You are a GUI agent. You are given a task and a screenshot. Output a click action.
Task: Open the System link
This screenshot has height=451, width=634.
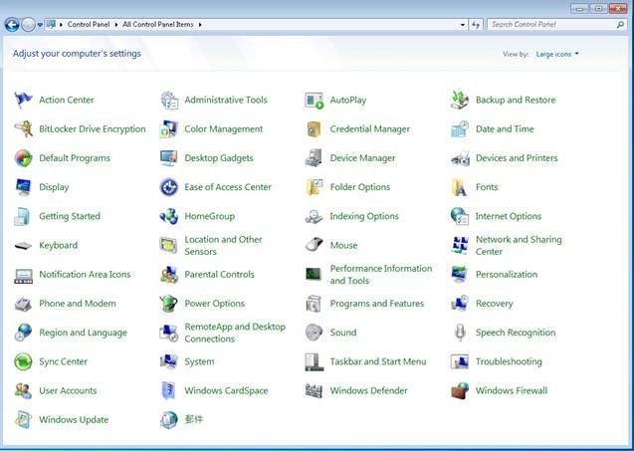(x=199, y=361)
